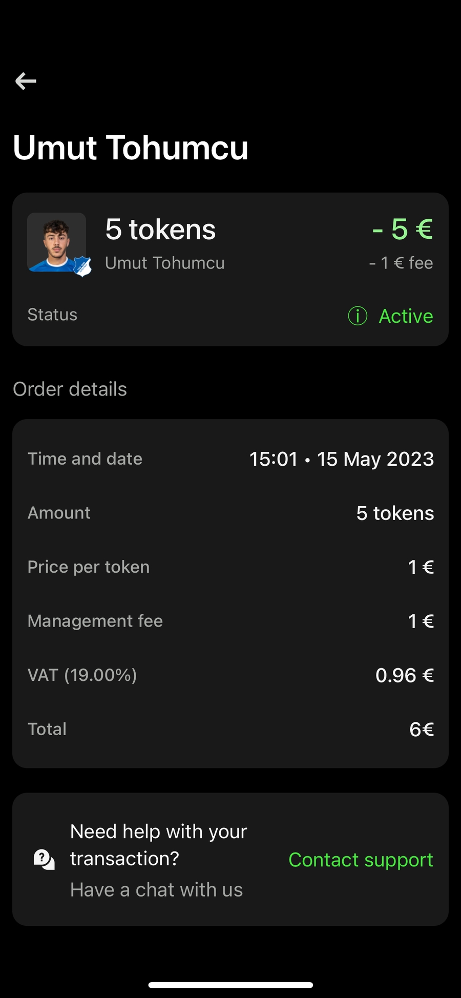Tap the Total 6€ value
Viewport: 461px width, 998px height.
point(421,729)
